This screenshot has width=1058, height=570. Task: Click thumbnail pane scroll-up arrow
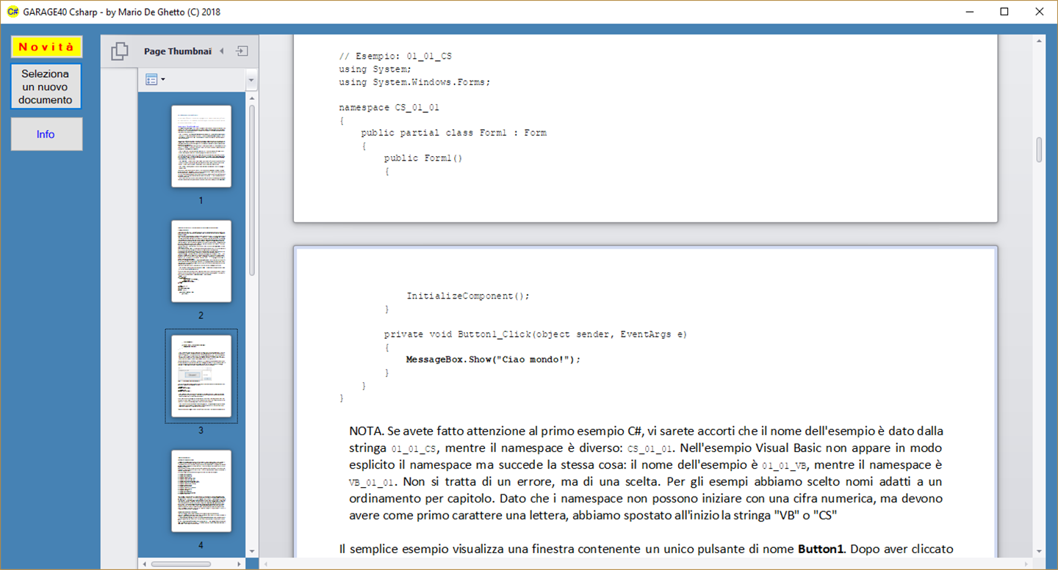[252, 97]
